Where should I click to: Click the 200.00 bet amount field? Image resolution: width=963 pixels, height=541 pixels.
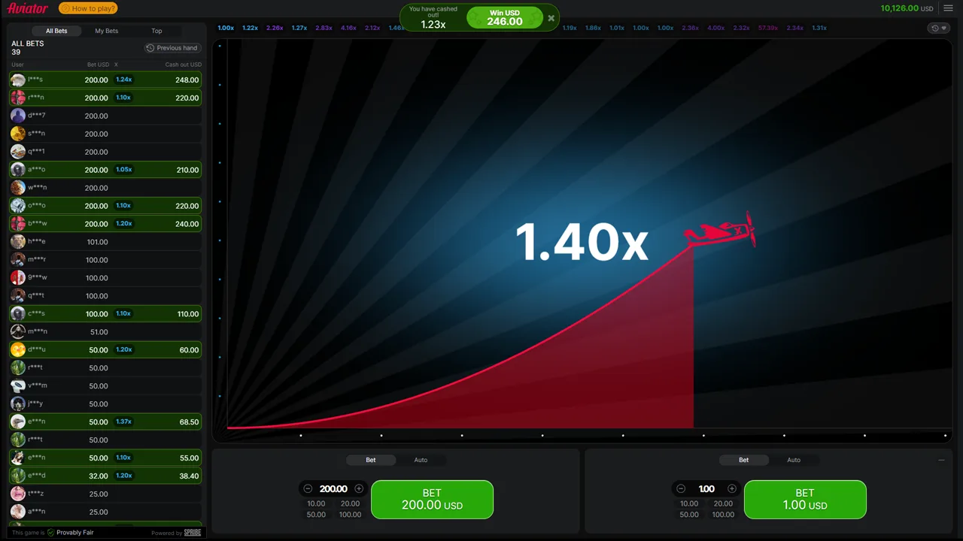[333, 488]
